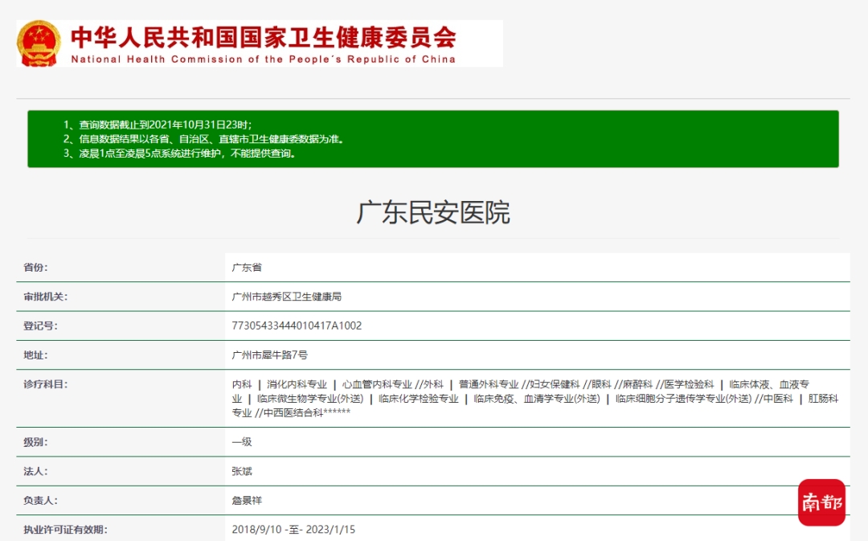Click the 广东省 value

tap(247, 268)
